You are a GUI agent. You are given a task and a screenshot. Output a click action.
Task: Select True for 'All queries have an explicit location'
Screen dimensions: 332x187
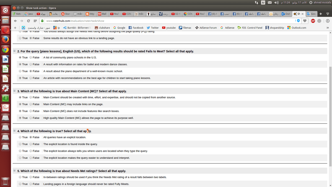pyautogui.click(x=20, y=137)
